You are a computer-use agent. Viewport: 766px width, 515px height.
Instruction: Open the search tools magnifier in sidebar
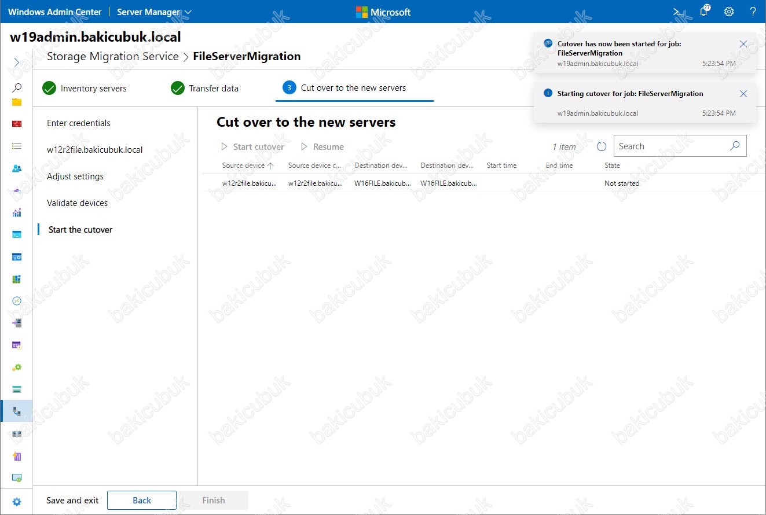click(x=16, y=88)
